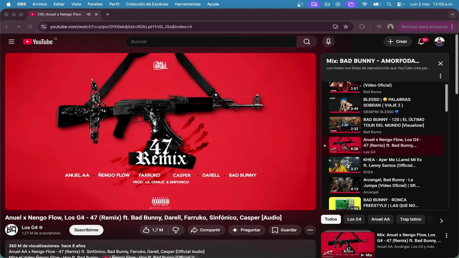Play BLESSD Palabras Sobran in playlist

click(382, 105)
